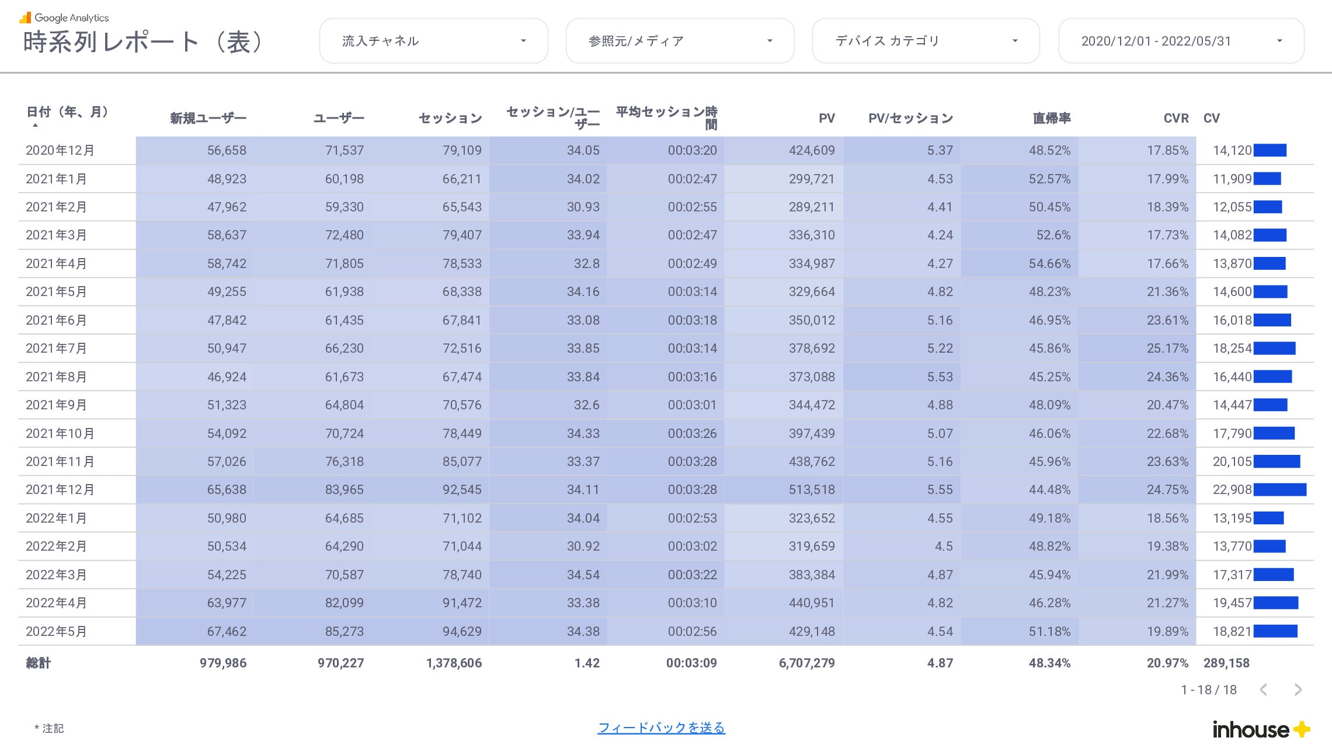
Task: Select the 2021年11月 row label
Action: (60, 461)
